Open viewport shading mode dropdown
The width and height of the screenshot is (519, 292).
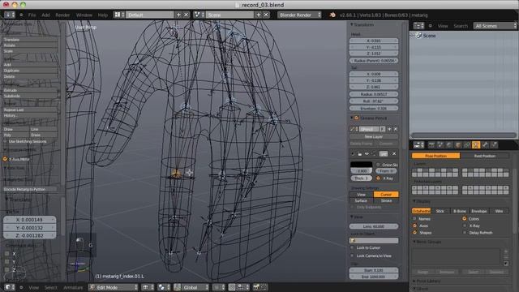[148, 287]
